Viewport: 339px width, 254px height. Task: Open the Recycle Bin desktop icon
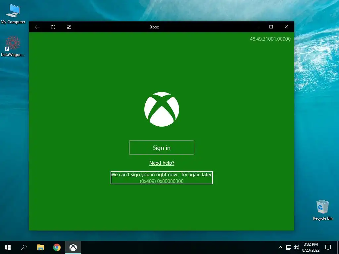(x=322, y=210)
